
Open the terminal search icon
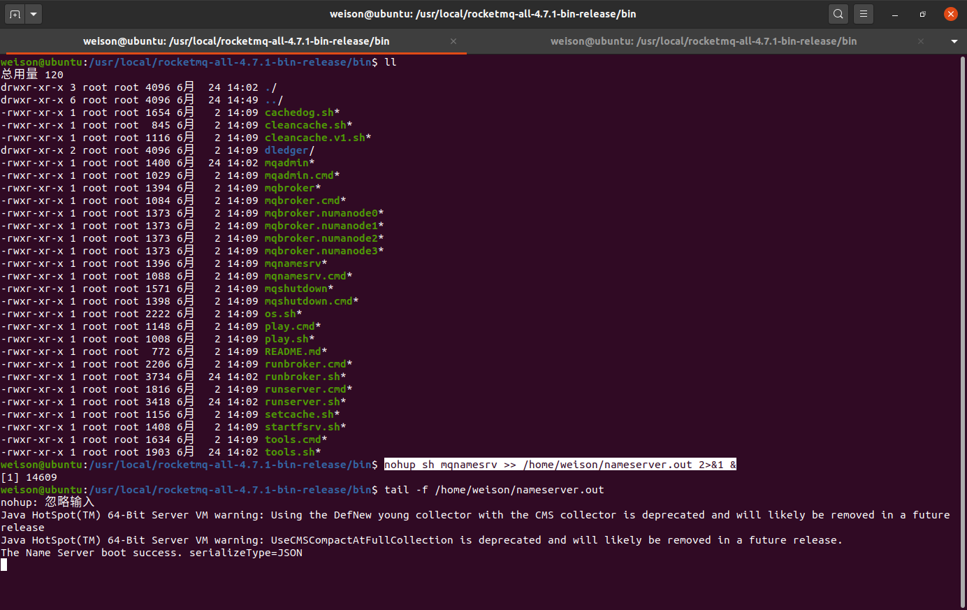(838, 14)
